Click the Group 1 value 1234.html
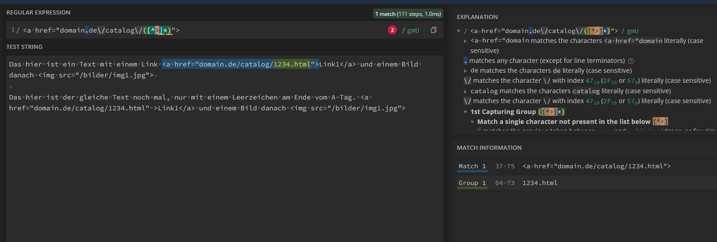This screenshot has height=242, width=717. 540,183
